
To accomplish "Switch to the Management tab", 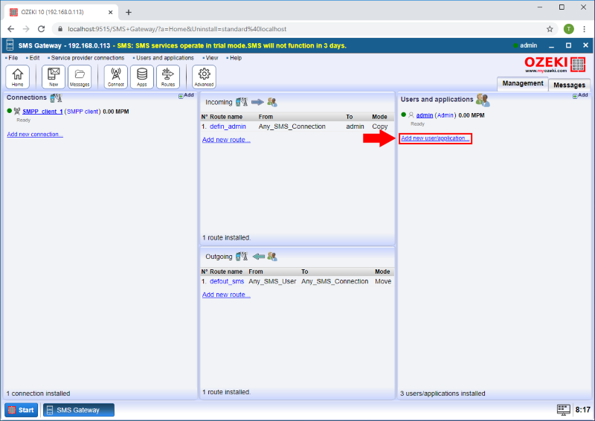I will click(x=523, y=83).
